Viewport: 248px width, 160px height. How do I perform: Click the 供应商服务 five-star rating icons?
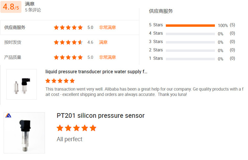68,27
